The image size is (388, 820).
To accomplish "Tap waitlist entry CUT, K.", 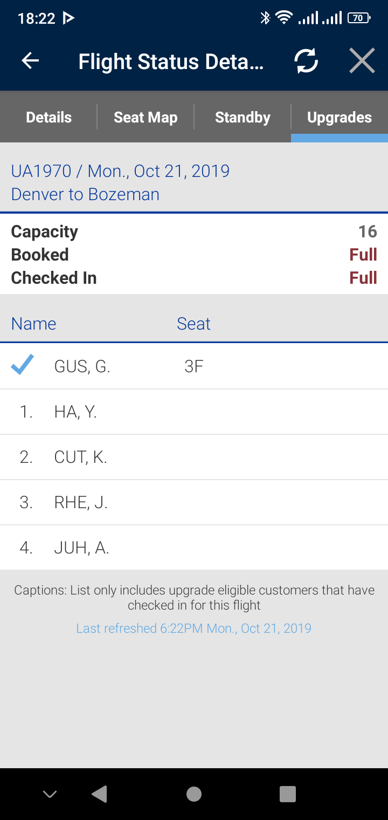I will [81, 457].
